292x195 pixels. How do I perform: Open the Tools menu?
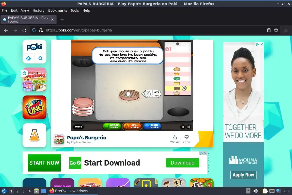click(75, 10)
